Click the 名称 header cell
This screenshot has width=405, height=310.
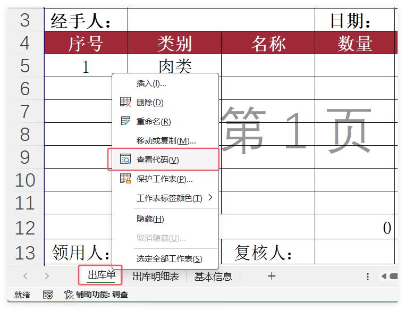(268, 43)
